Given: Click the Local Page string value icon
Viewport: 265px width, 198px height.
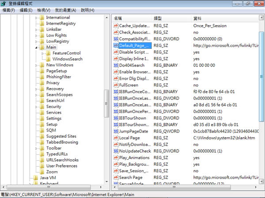Looking at the screenshot, I should (x=116, y=138).
